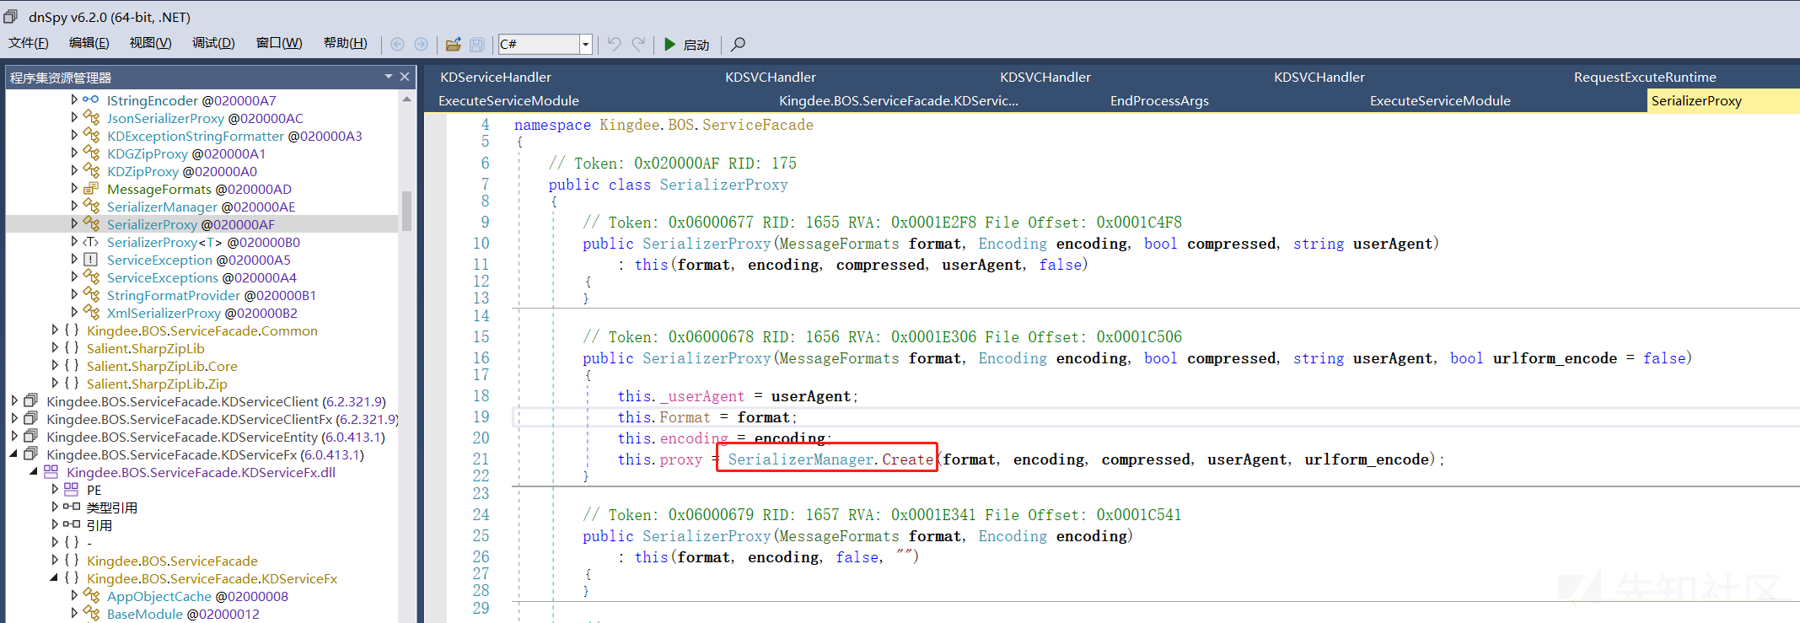This screenshot has height=623, width=1800.
Task: Select MessageFormats enum in tree
Action: (199, 189)
